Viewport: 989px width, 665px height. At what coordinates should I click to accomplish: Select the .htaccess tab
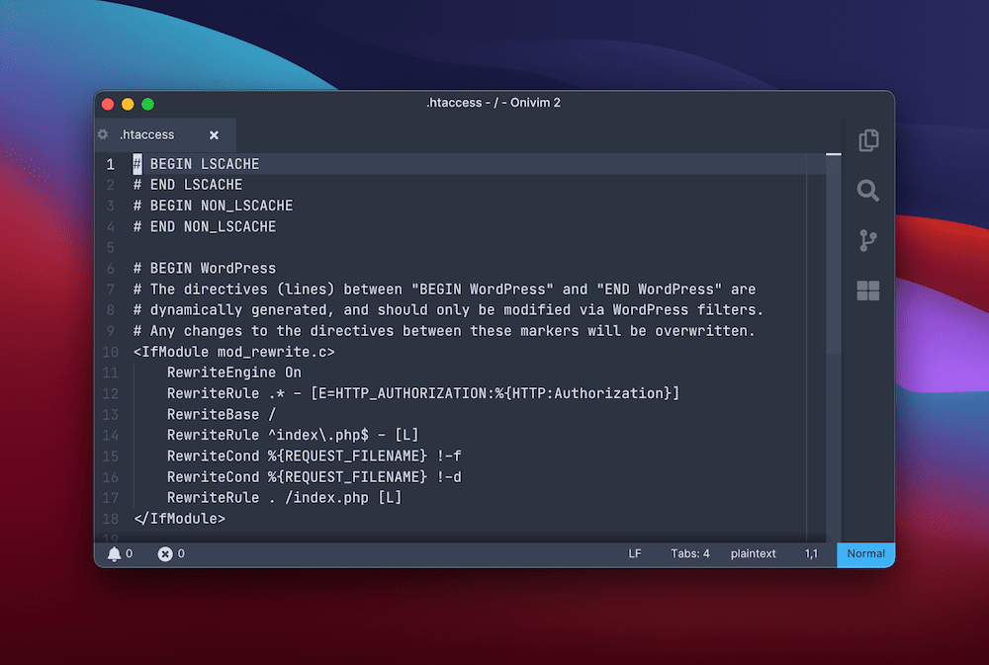[x=164, y=135]
